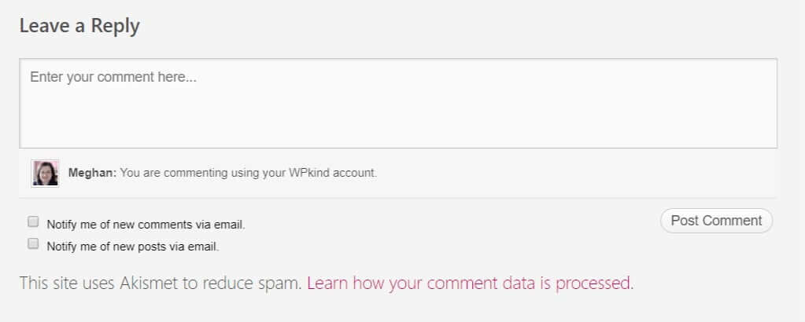
Task: Select the 'Notify me of new posts' label
Action: point(133,247)
